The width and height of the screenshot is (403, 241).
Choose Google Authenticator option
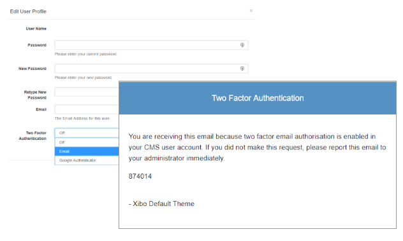[x=87, y=160]
